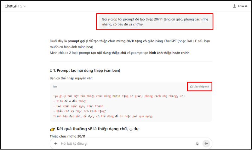Click the plus attach icon in the input bar
252x150 pixels.
click(x=56, y=144)
